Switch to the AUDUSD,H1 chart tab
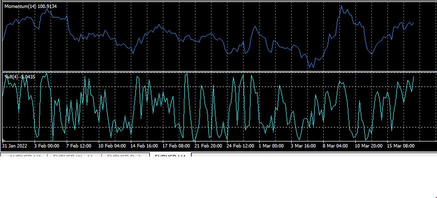The width and height of the screenshot is (437, 198). (25, 155)
